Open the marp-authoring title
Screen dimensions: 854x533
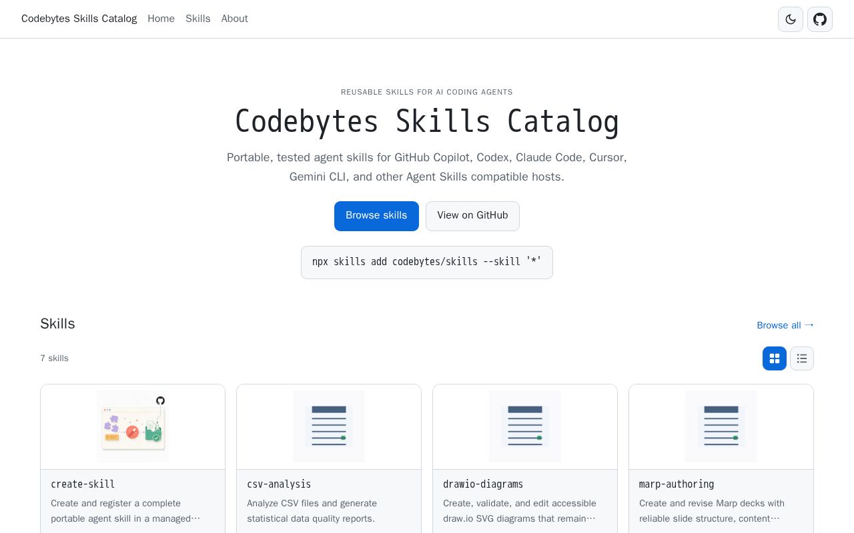pos(677,484)
